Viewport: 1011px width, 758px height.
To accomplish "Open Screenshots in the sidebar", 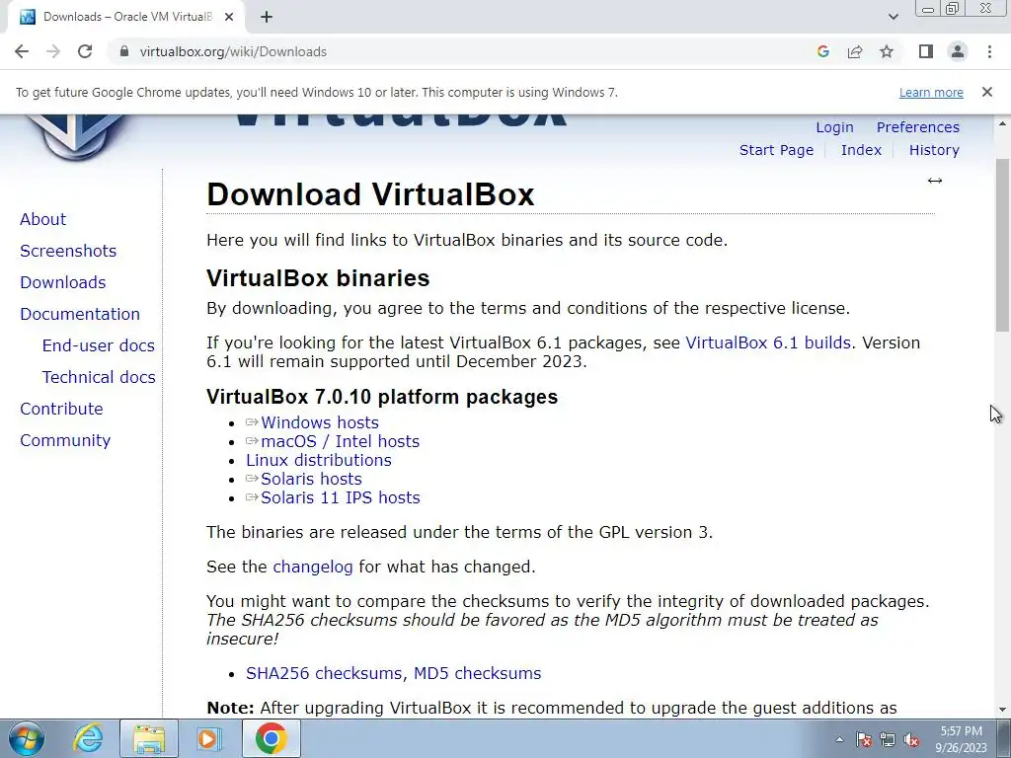I will click(x=68, y=251).
